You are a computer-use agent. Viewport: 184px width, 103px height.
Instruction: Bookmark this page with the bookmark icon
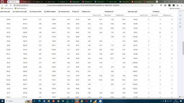(x=152, y=5)
